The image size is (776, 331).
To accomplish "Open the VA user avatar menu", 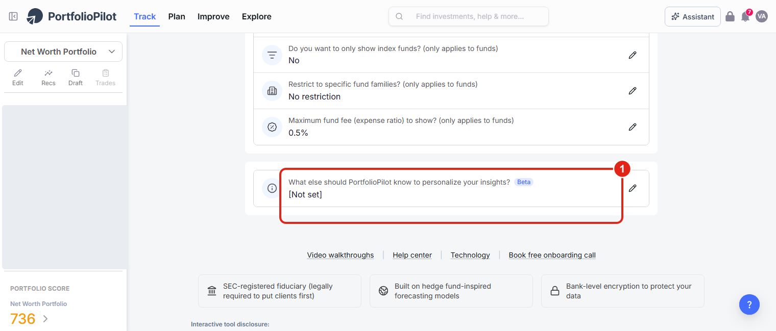I will 762,16.
